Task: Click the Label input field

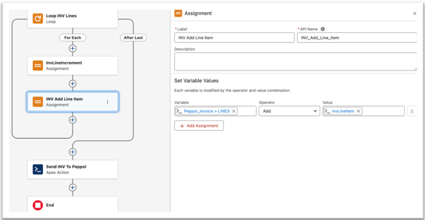Action: pyautogui.click(x=234, y=38)
